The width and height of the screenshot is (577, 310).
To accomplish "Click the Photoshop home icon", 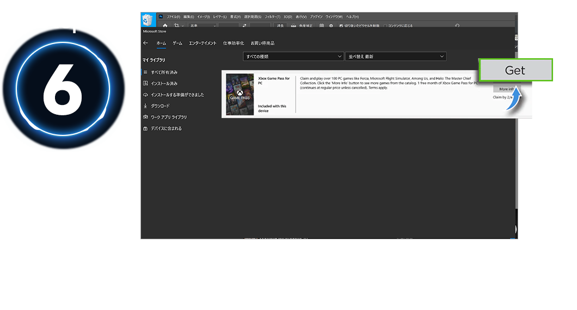I will (165, 26).
